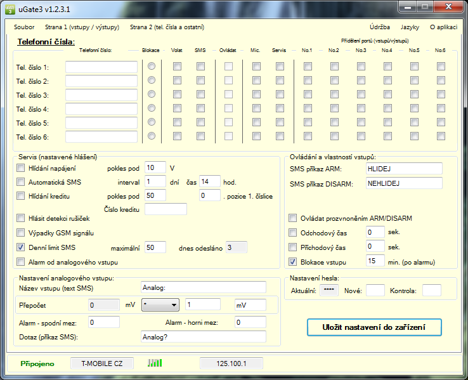Edit the SMS příkaz DISARM field NEHLIDEJ

coord(404,183)
